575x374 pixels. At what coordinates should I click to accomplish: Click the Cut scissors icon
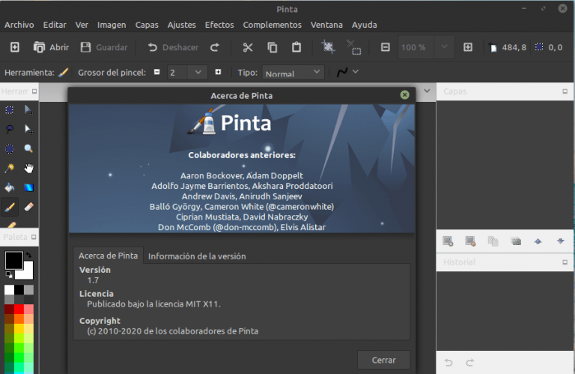pos(248,47)
